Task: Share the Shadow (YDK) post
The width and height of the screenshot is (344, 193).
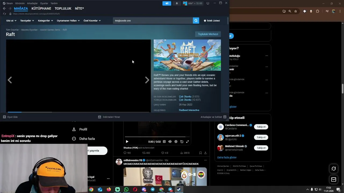Action: pos(205,153)
